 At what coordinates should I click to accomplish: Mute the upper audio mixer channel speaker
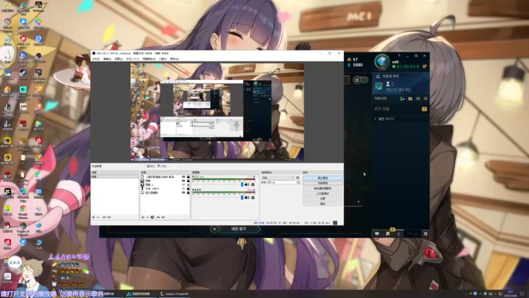coord(247,185)
